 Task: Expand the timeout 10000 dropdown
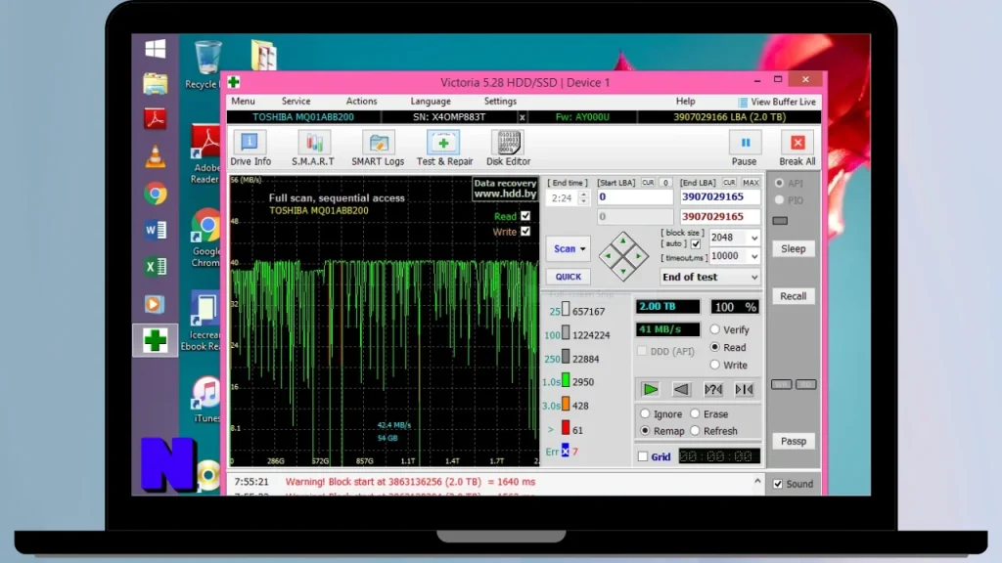[x=754, y=257]
